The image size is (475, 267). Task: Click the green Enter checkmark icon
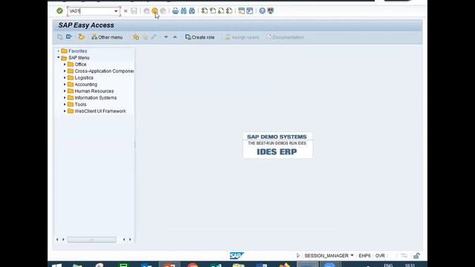59,11
